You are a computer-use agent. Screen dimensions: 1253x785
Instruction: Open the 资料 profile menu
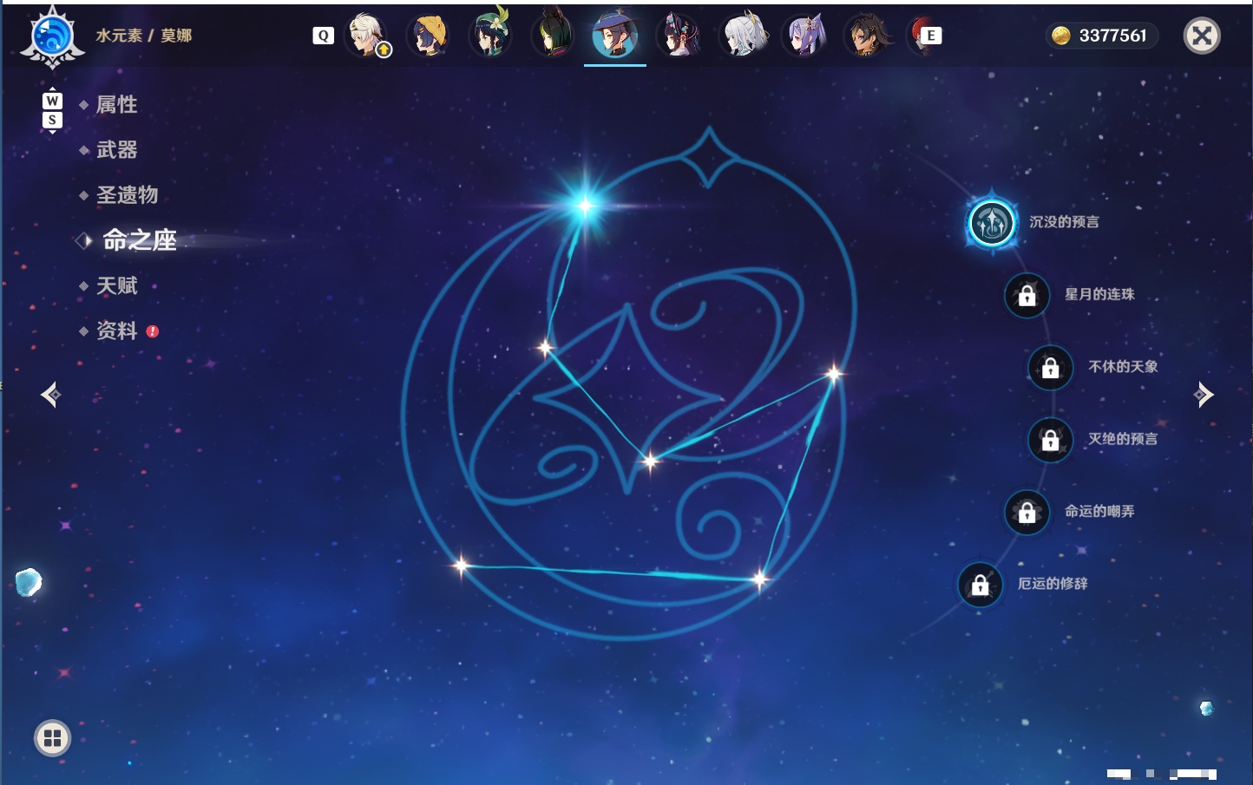(x=116, y=330)
